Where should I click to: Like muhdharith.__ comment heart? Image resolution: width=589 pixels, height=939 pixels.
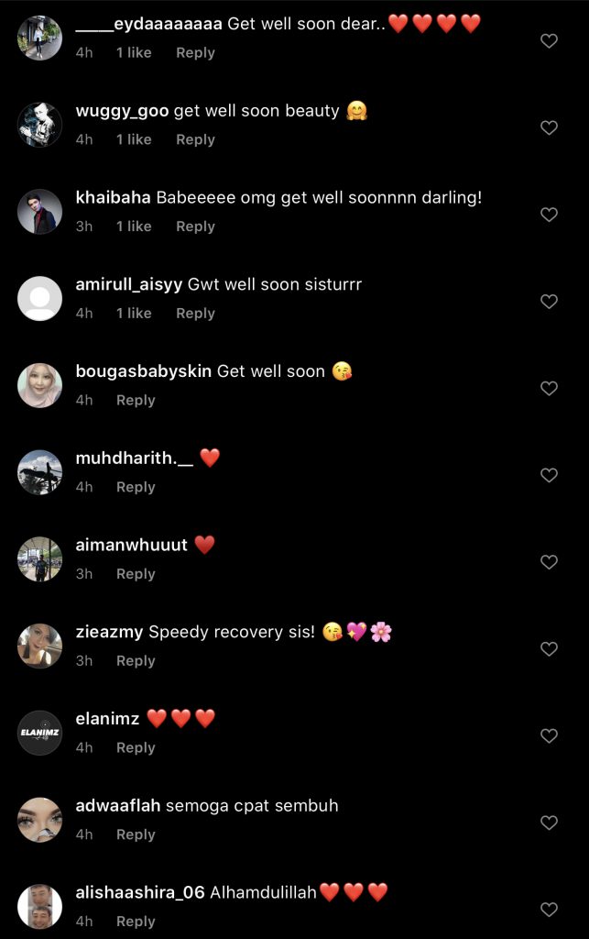point(549,475)
